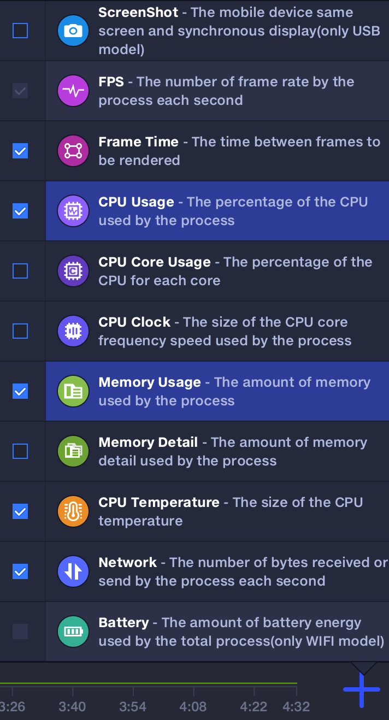Tick the Memory Detail checkbox
The image size is (389, 720).
click(20, 451)
